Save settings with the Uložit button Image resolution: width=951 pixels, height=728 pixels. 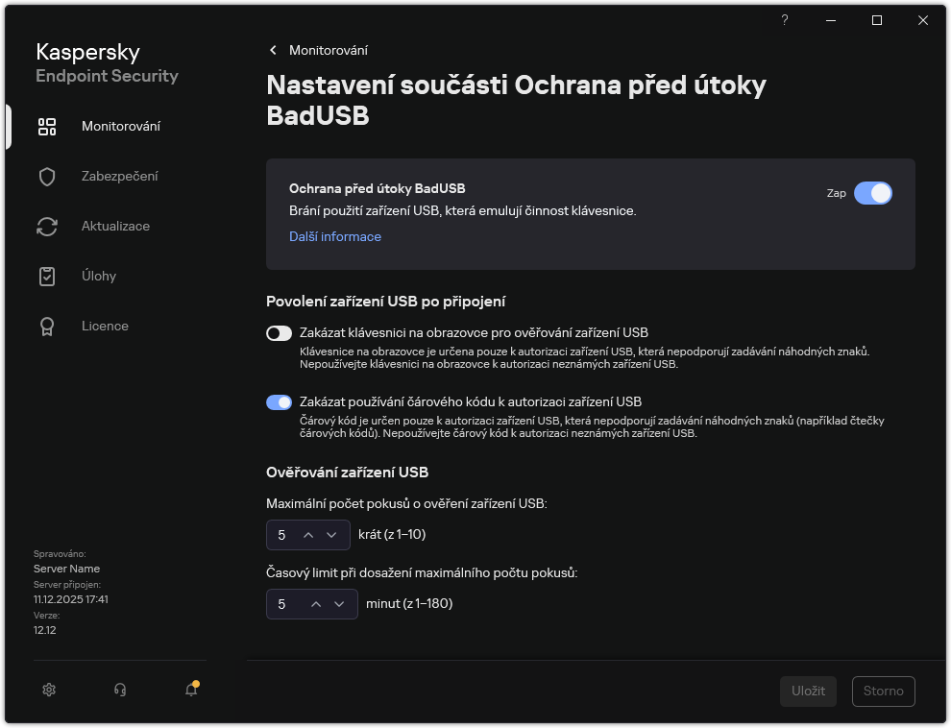pos(808,691)
